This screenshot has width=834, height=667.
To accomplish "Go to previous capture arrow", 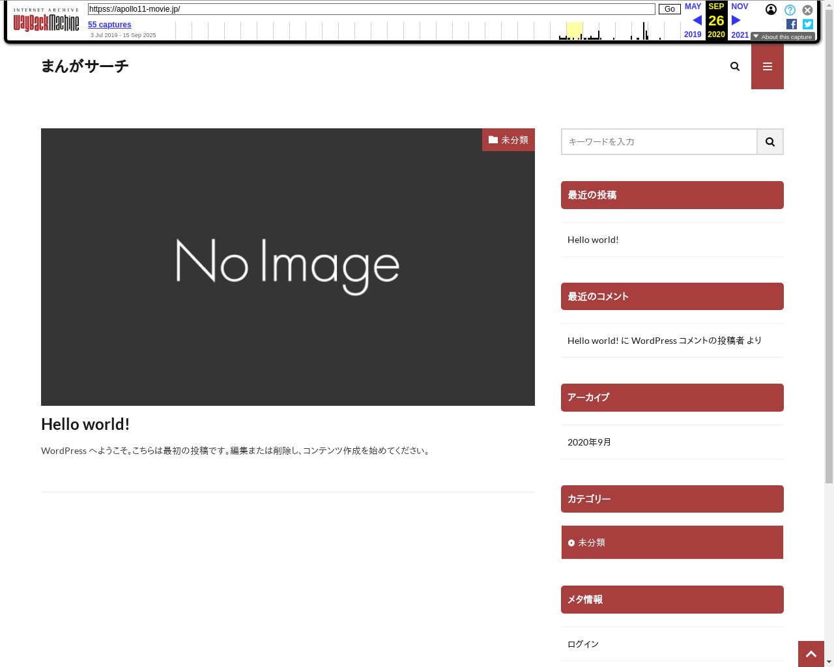I will (x=697, y=20).
